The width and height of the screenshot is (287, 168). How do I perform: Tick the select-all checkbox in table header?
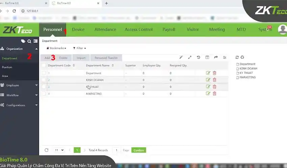[x=44, y=66]
